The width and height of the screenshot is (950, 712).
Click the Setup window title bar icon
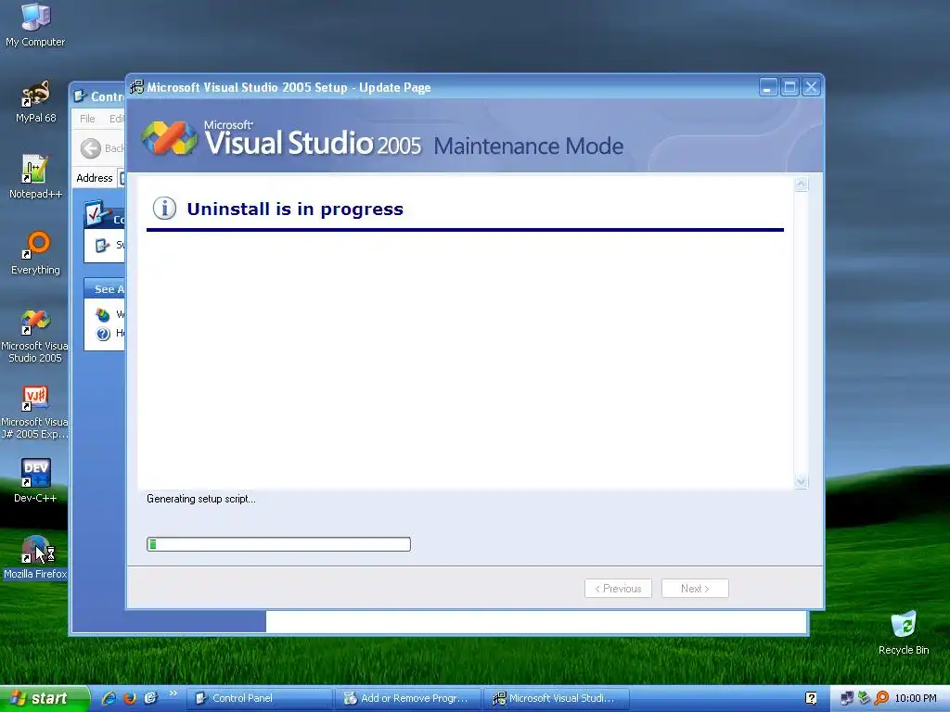(137, 87)
